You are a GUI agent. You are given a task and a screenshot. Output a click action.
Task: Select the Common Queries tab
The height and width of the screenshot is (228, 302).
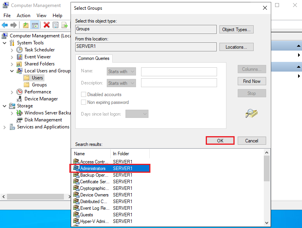[94, 58]
